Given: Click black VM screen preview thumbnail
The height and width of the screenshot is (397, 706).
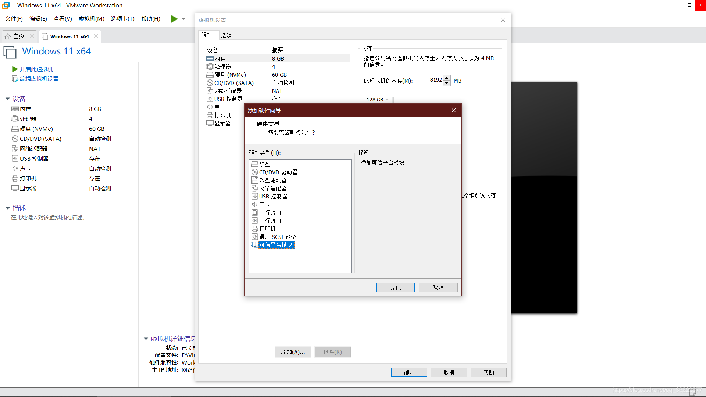Looking at the screenshot, I should click(544, 197).
